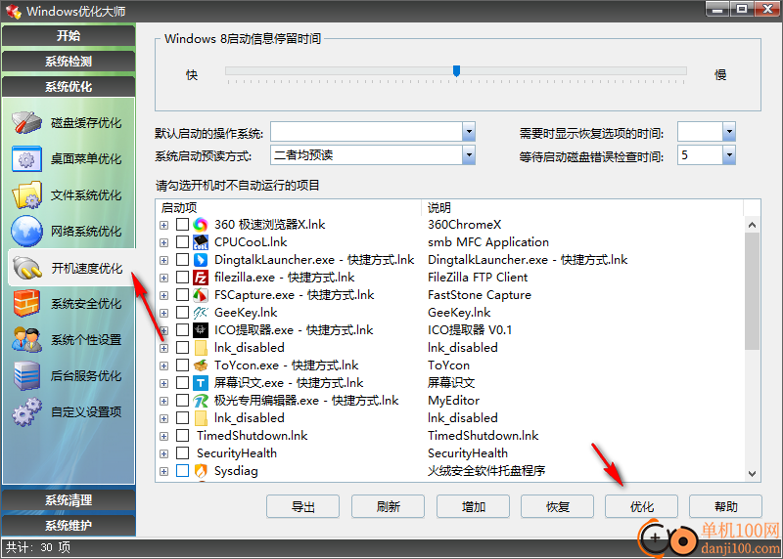Click the 极光专用编辑器 icon
The height and width of the screenshot is (559, 783).
(x=201, y=401)
